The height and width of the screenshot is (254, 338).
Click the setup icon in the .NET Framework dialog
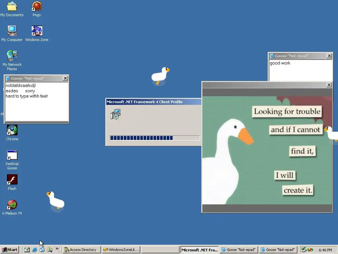coord(115,114)
